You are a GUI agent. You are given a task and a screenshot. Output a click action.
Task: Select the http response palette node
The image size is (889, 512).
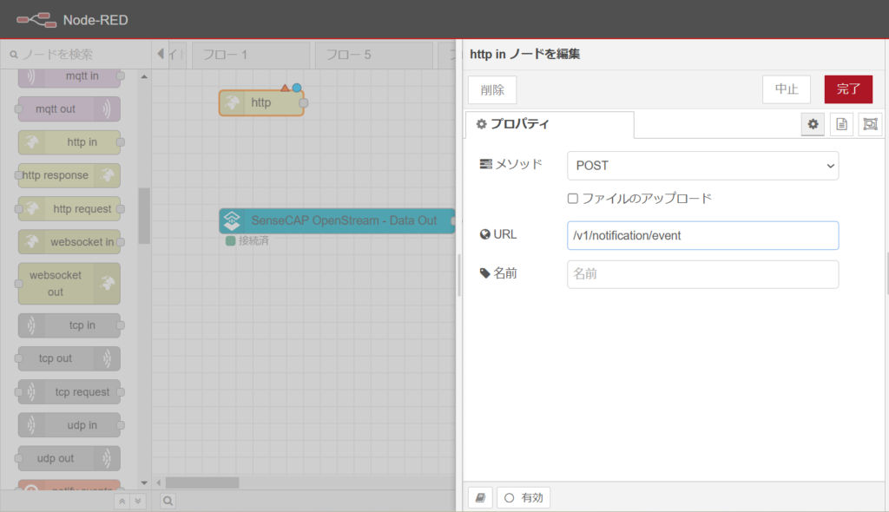click(x=69, y=175)
